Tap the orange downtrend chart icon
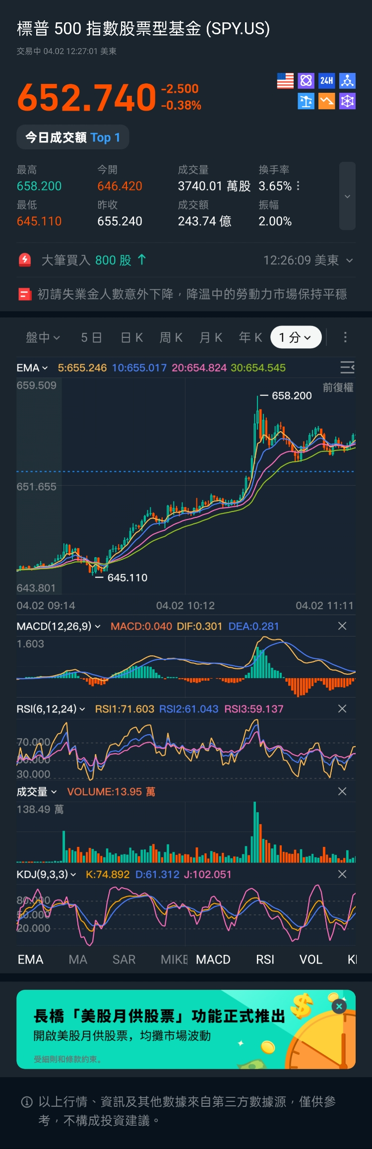Screen dimensions: 372x1149 coord(326,102)
